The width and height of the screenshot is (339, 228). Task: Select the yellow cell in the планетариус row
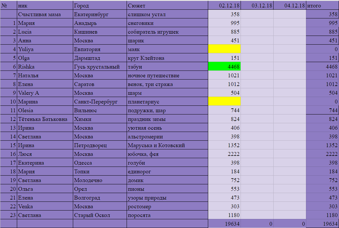224,102
